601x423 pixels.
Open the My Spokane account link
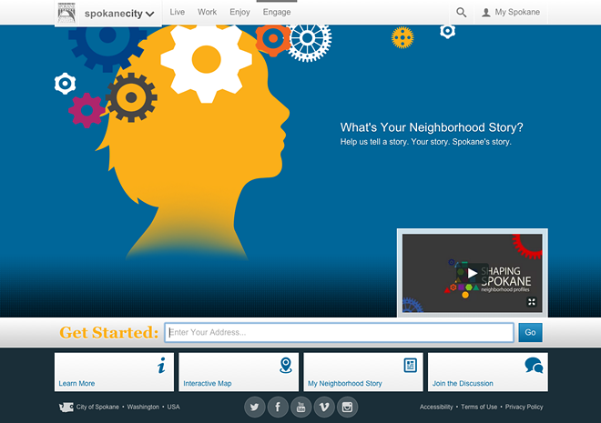517,12
